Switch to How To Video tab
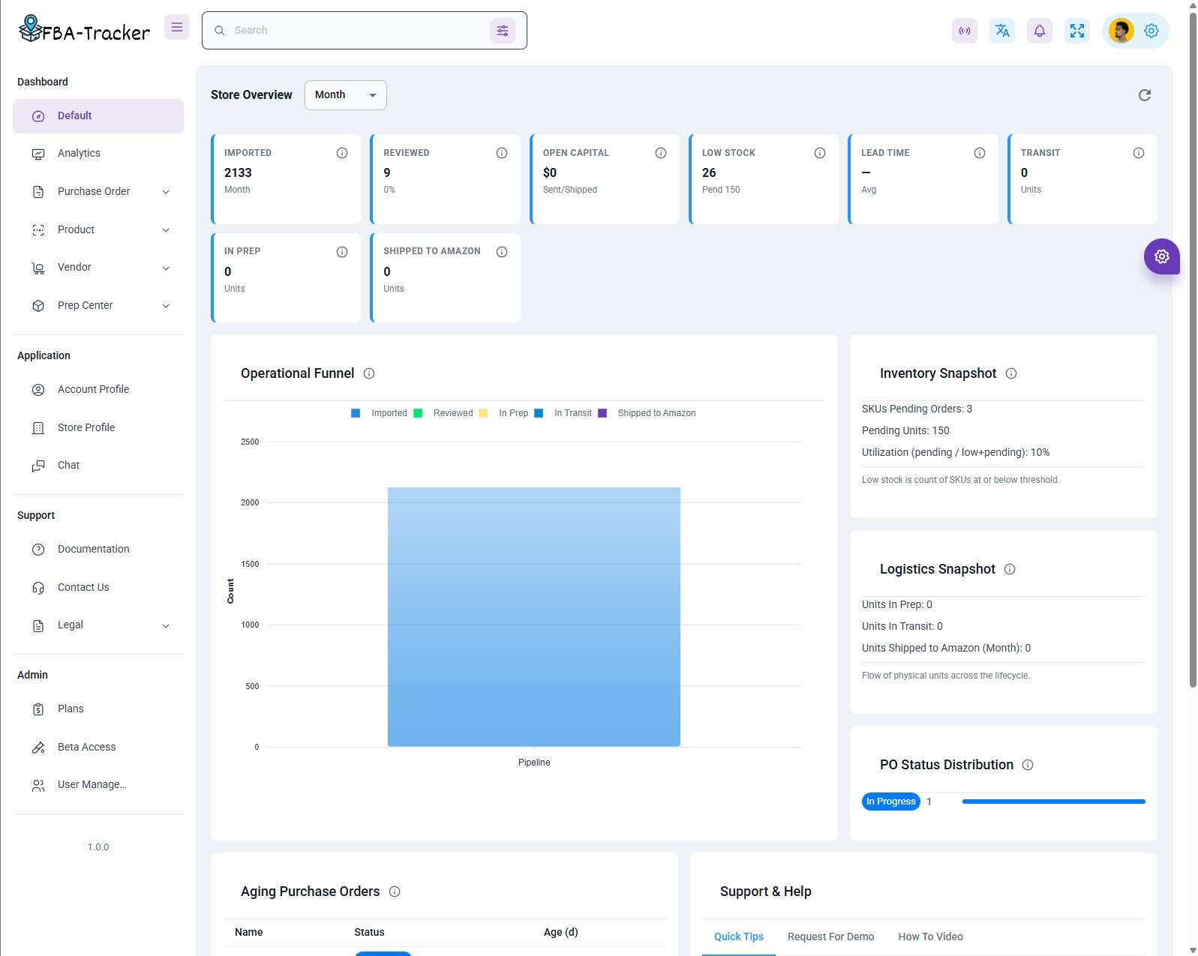1198x956 pixels. (931, 937)
